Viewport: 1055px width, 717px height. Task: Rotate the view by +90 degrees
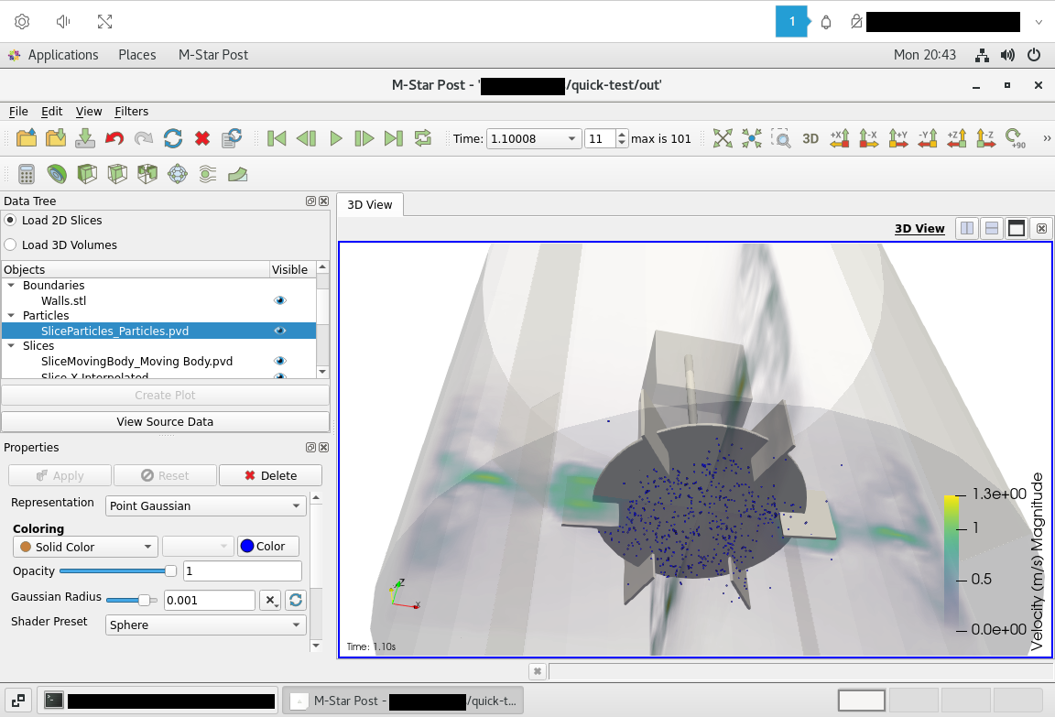pos(1015,138)
